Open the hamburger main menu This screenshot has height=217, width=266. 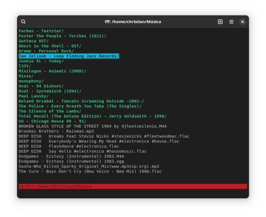231,22
